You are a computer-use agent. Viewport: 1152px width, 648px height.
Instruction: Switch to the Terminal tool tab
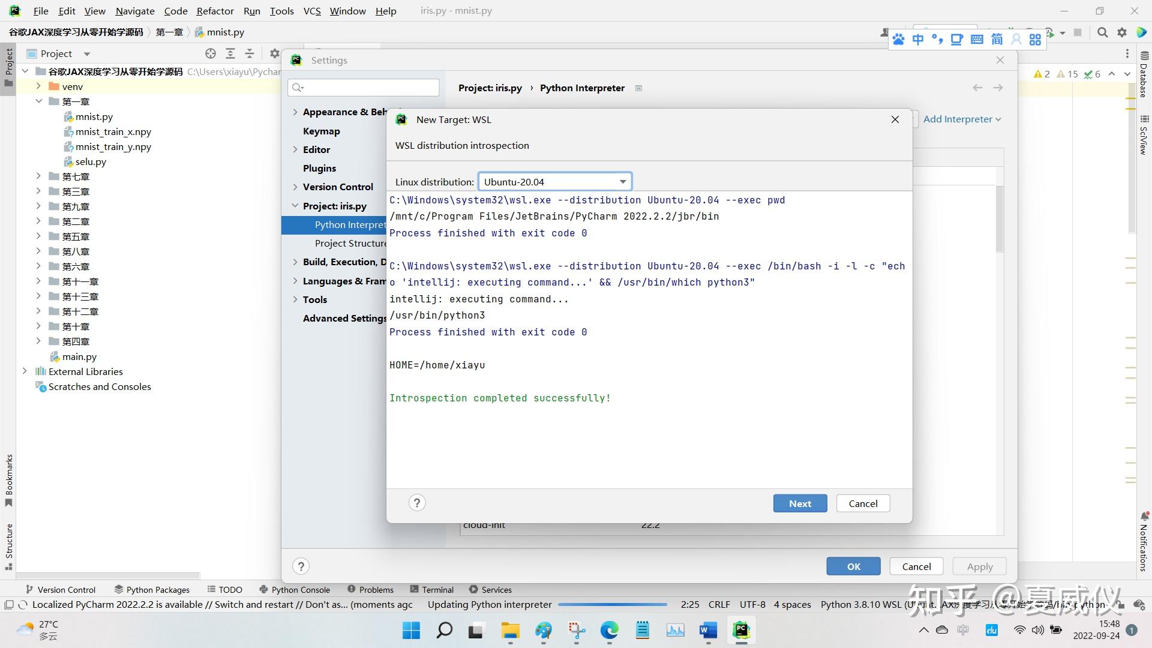point(432,590)
